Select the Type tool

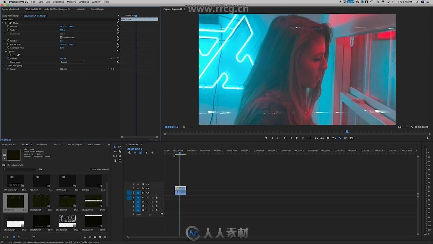120,161
